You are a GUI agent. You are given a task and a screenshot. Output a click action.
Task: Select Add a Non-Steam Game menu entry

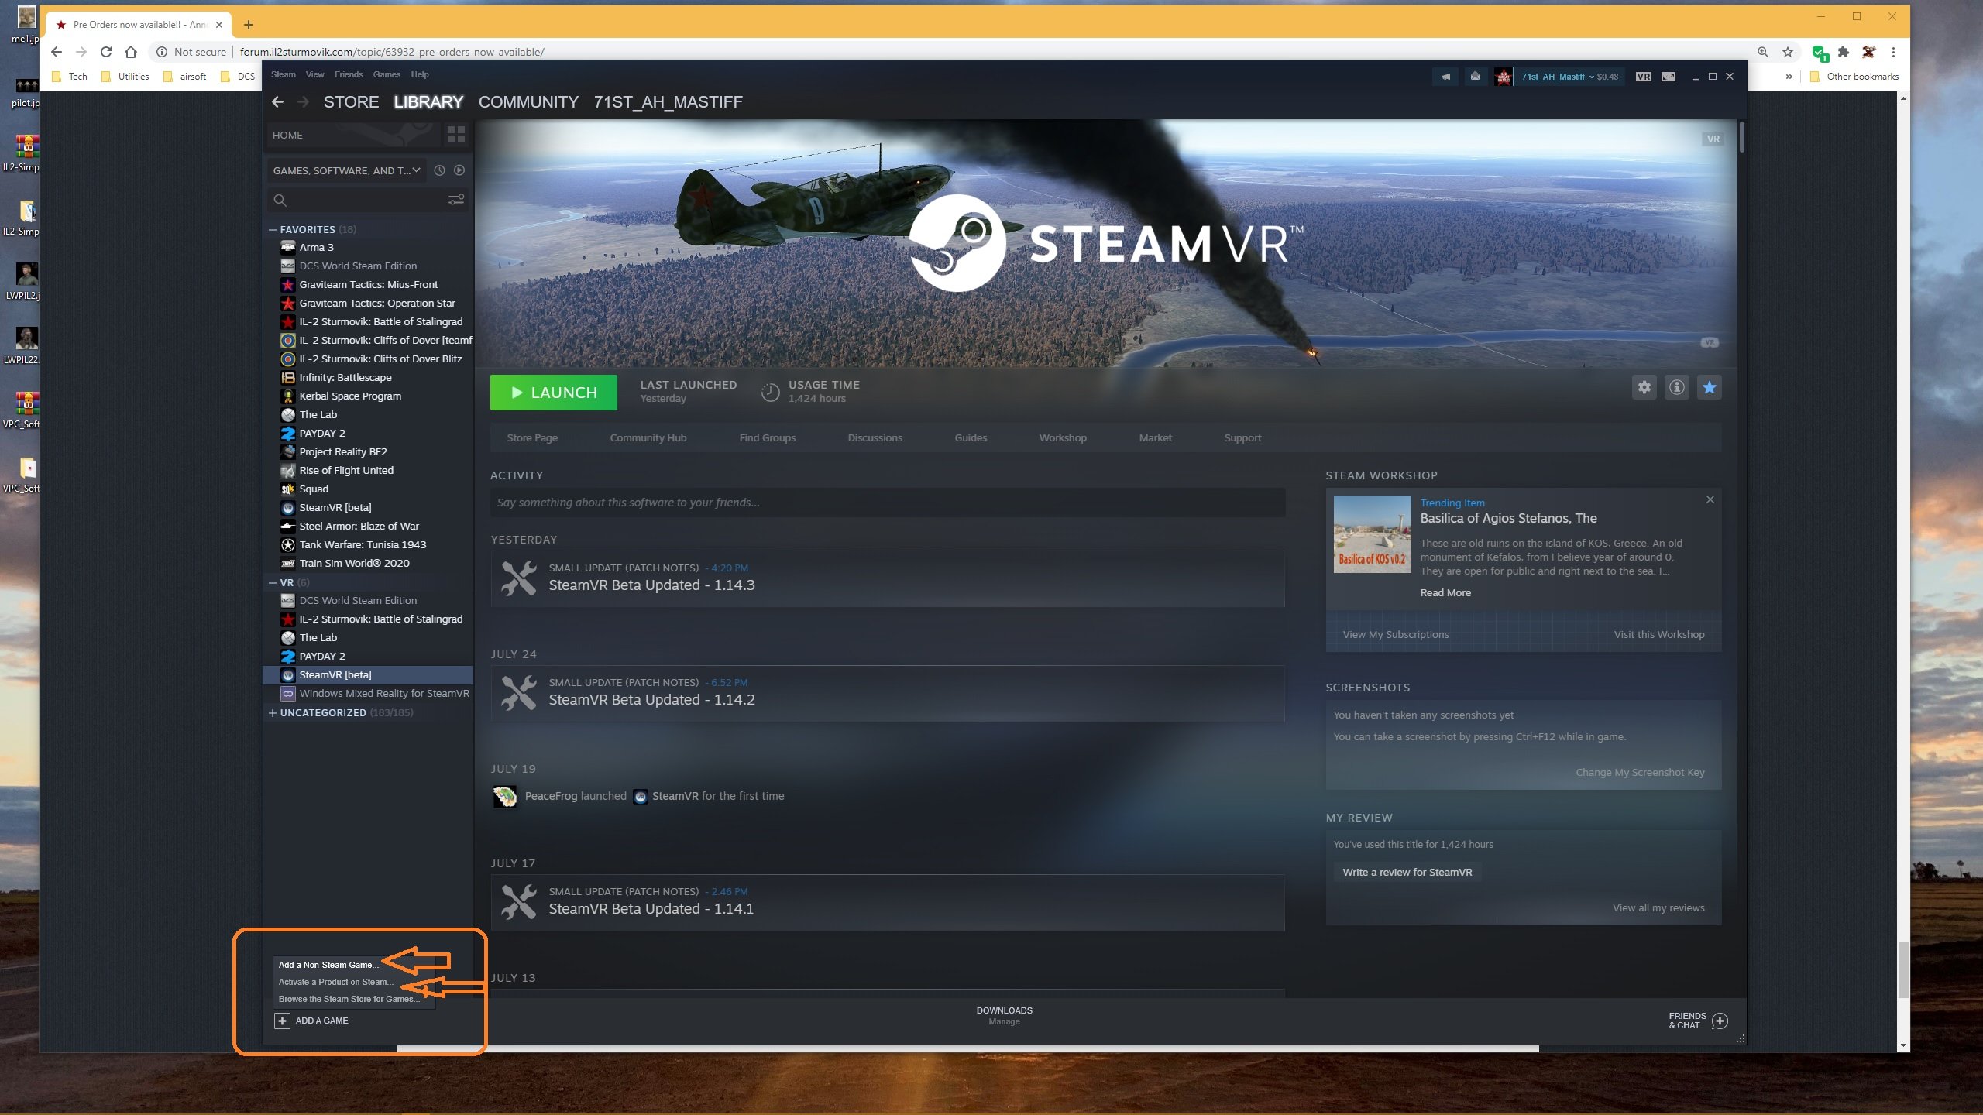[x=329, y=965]
